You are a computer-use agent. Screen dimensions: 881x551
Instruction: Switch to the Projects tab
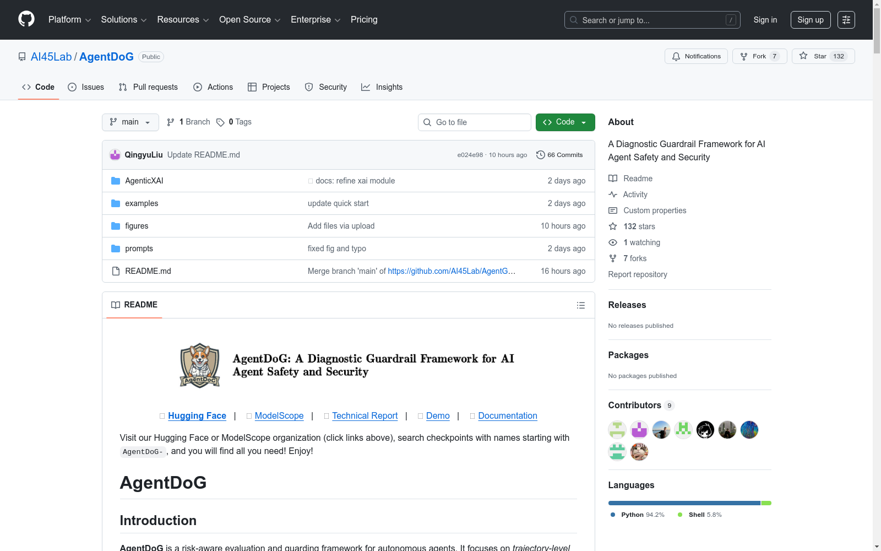pos(269,87)
